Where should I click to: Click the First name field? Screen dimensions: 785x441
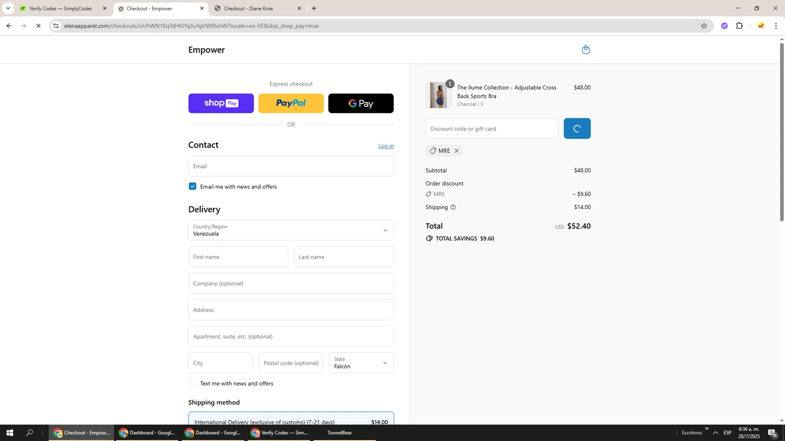click(x=238, y=257)
